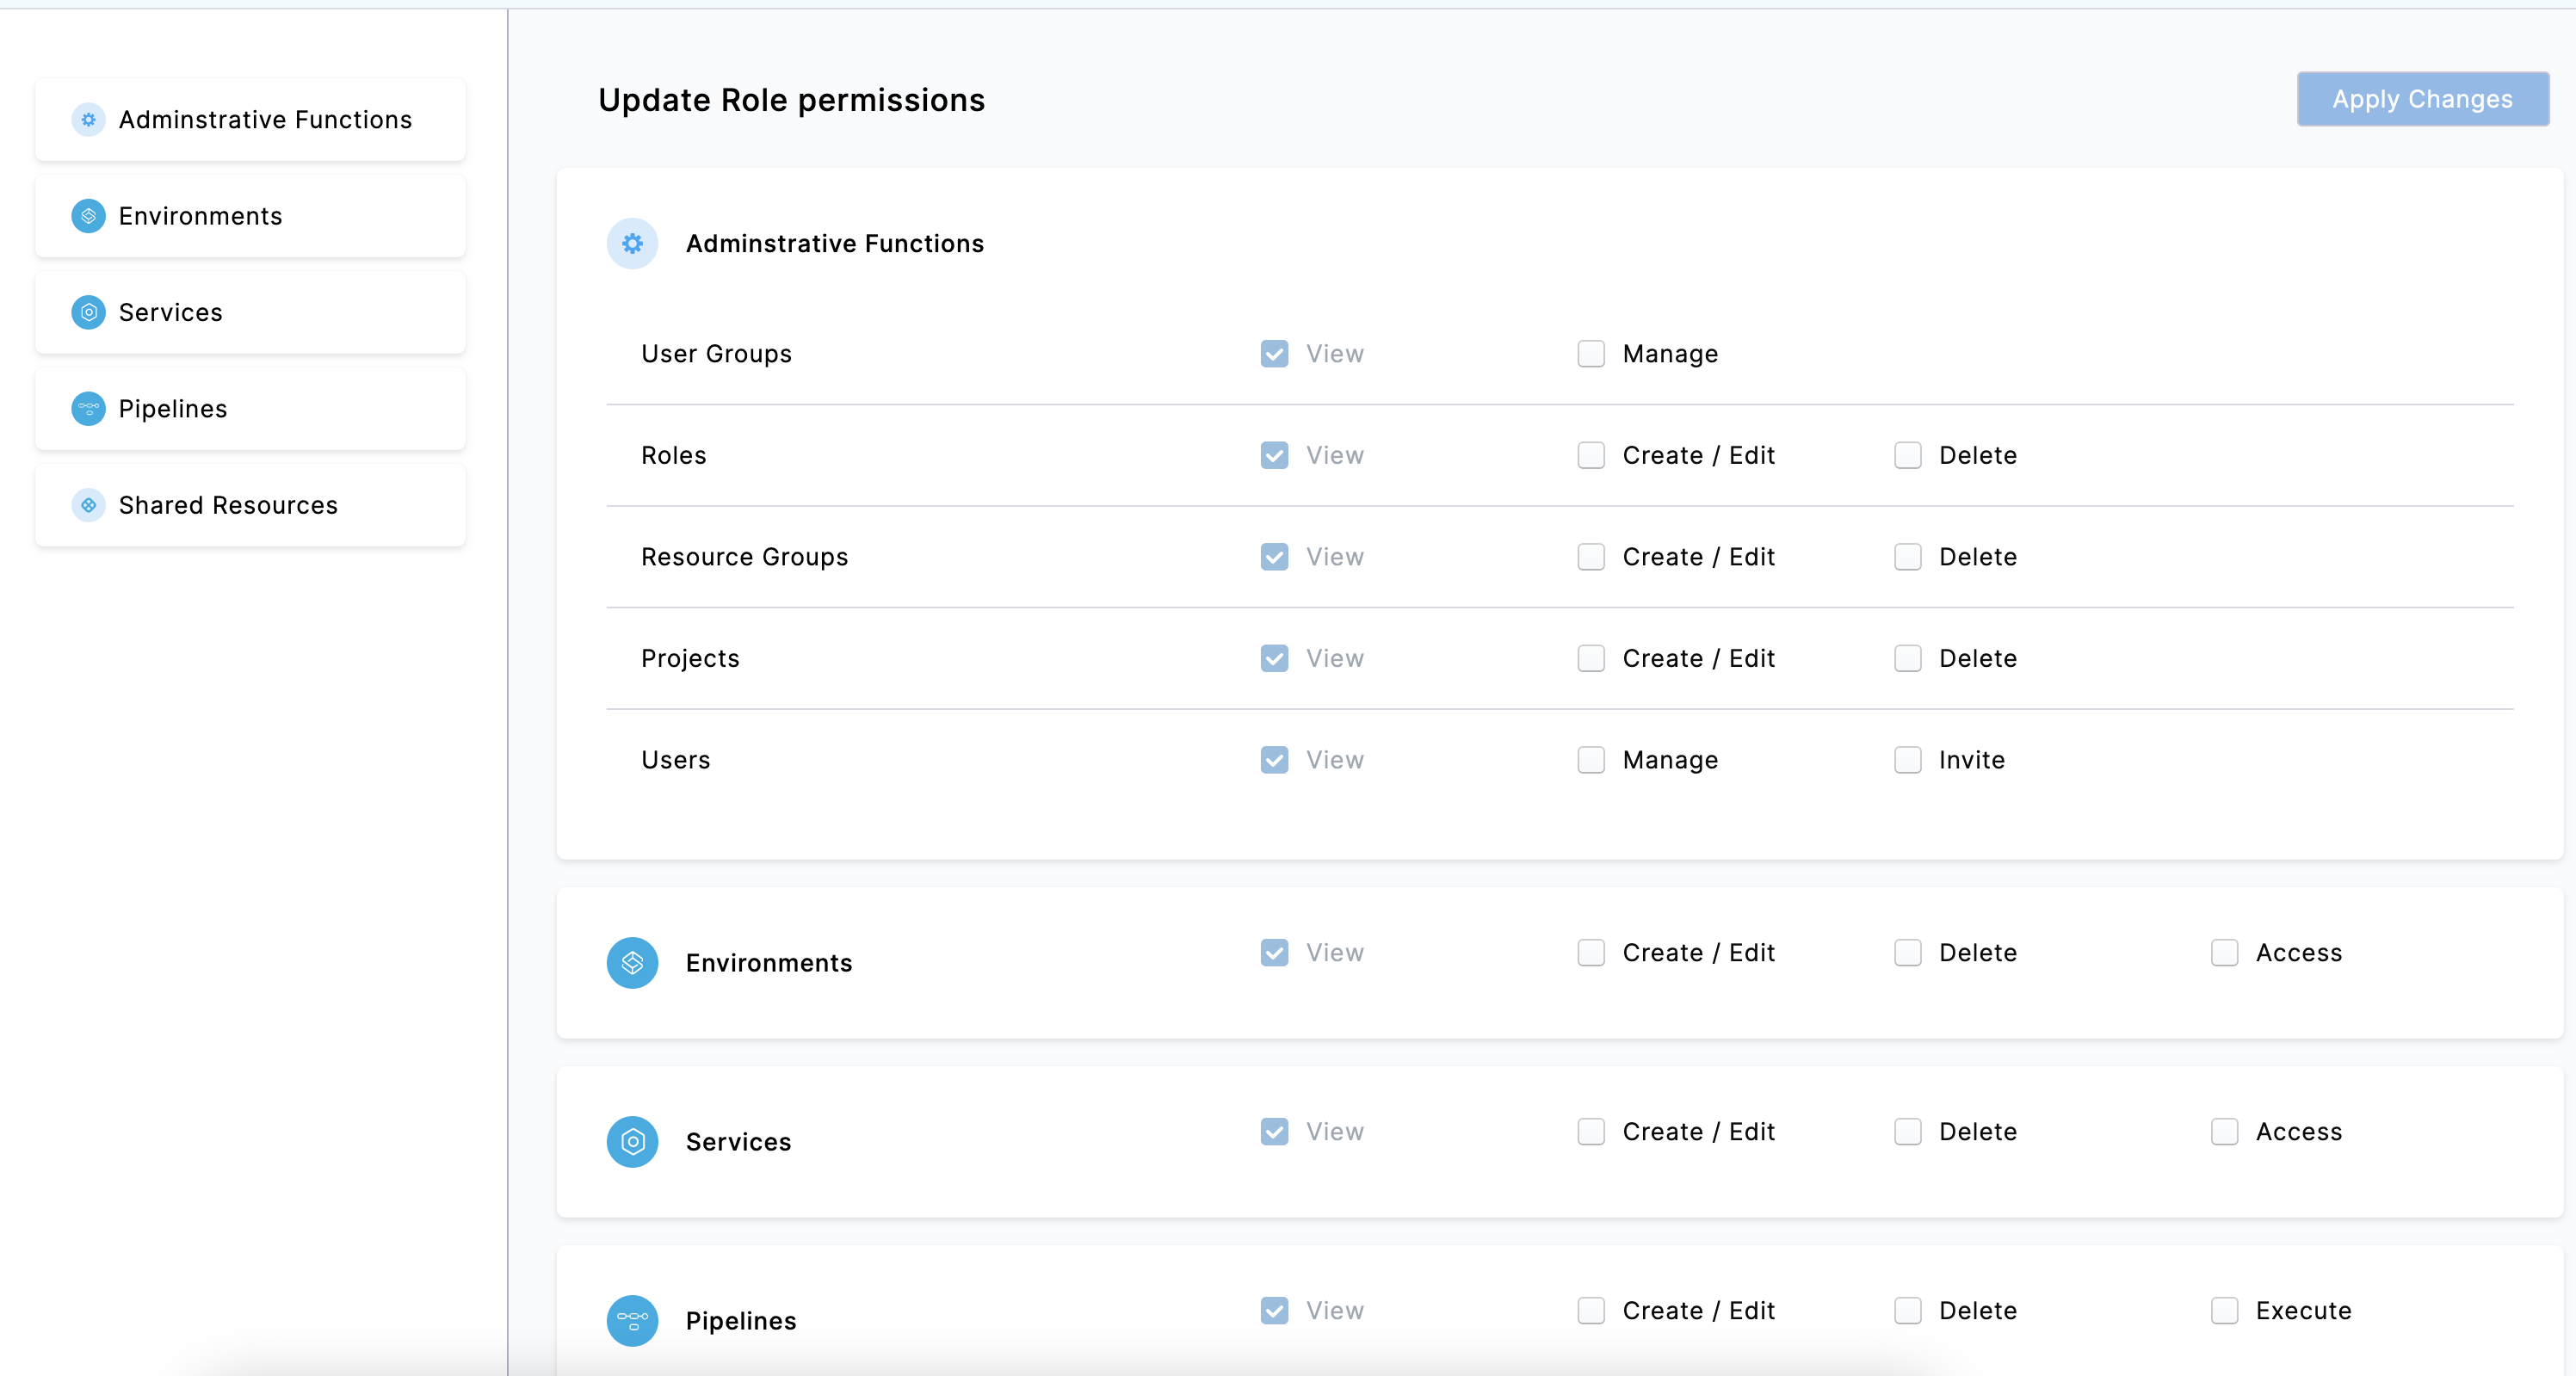The height and width of the screenshot is (1376, 2576).
Task: Click the 'Environments' section title in main panel
Action: [769, 963]
